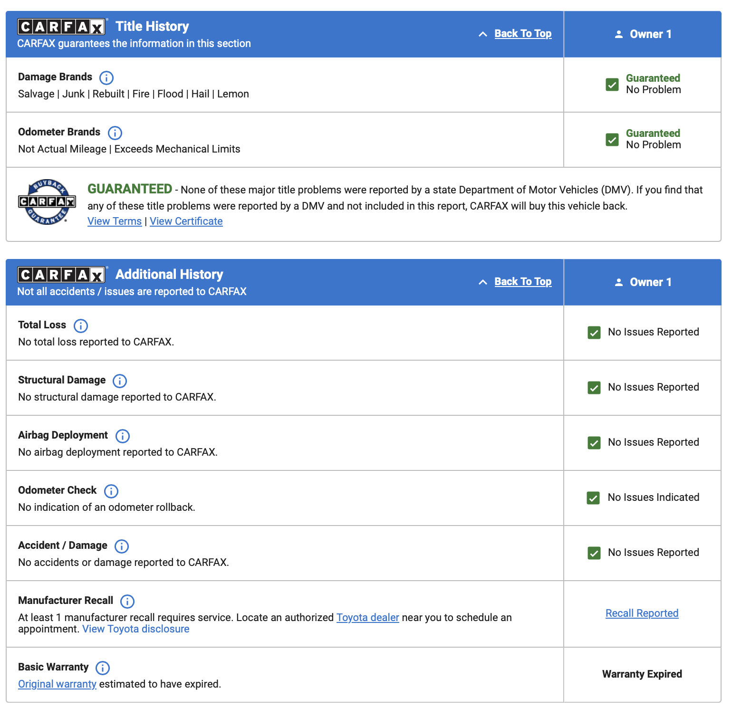Viewport: 732px width, 708px height.
Task: Show info for Accident / Damage
Action: [x=122, y=546]
